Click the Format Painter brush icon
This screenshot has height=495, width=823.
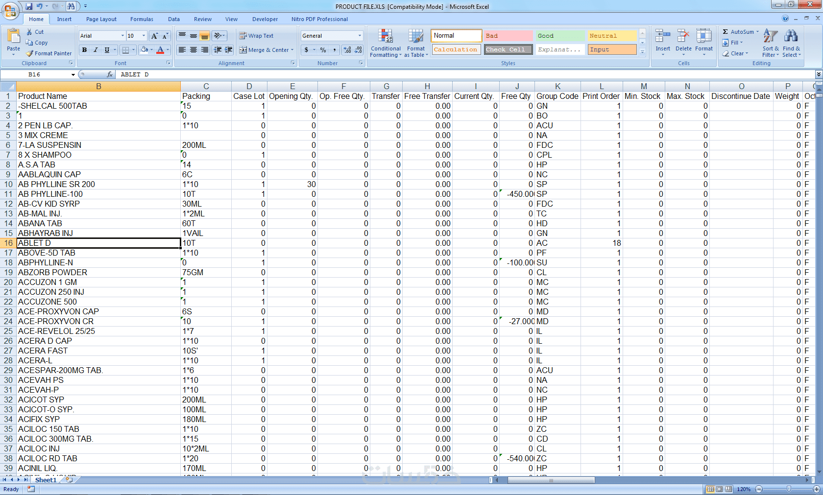29,53
